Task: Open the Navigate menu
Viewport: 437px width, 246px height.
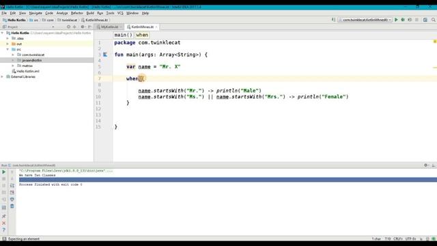Action: pyautogui.click(x=36, y=13)
